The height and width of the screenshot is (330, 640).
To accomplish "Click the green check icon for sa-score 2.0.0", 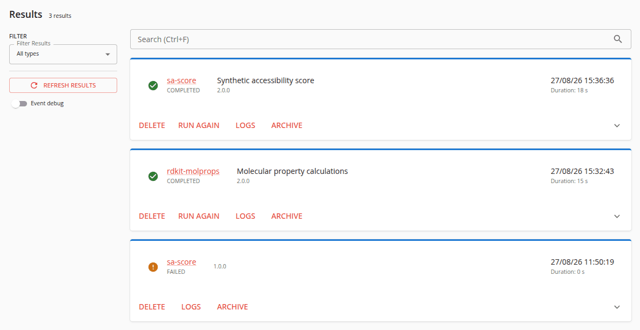I will tap(153, 85).
